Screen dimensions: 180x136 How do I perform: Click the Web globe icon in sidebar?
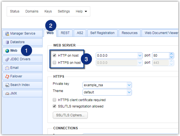point(7,51)
